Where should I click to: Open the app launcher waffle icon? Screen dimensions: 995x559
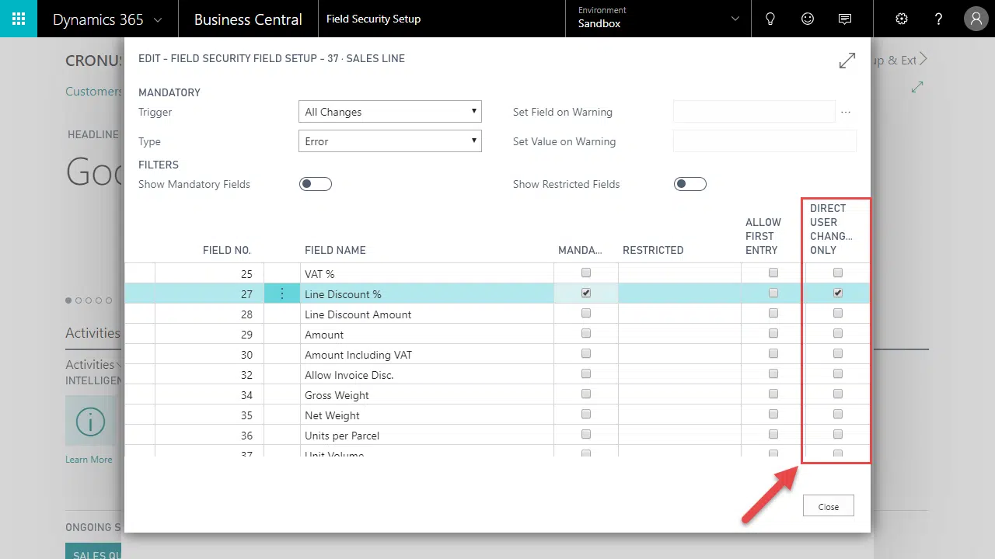[19, 19]
